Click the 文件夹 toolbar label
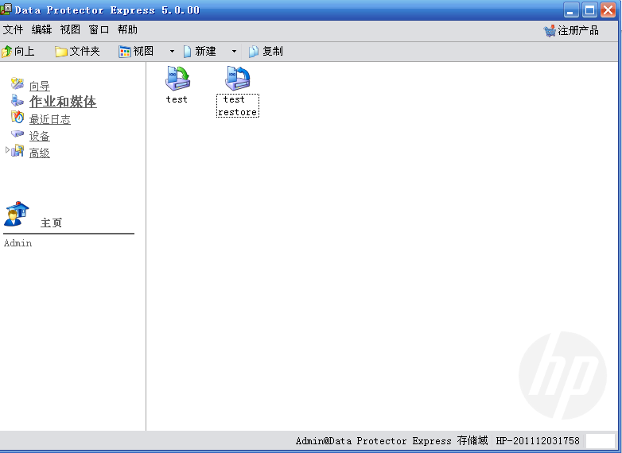 point(84,52)
